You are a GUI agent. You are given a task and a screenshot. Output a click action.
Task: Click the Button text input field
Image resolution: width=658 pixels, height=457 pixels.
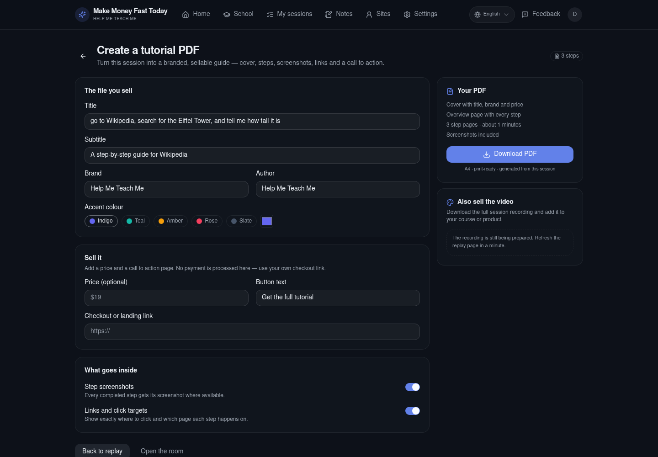pyautogui.click(x=338, y=298)
